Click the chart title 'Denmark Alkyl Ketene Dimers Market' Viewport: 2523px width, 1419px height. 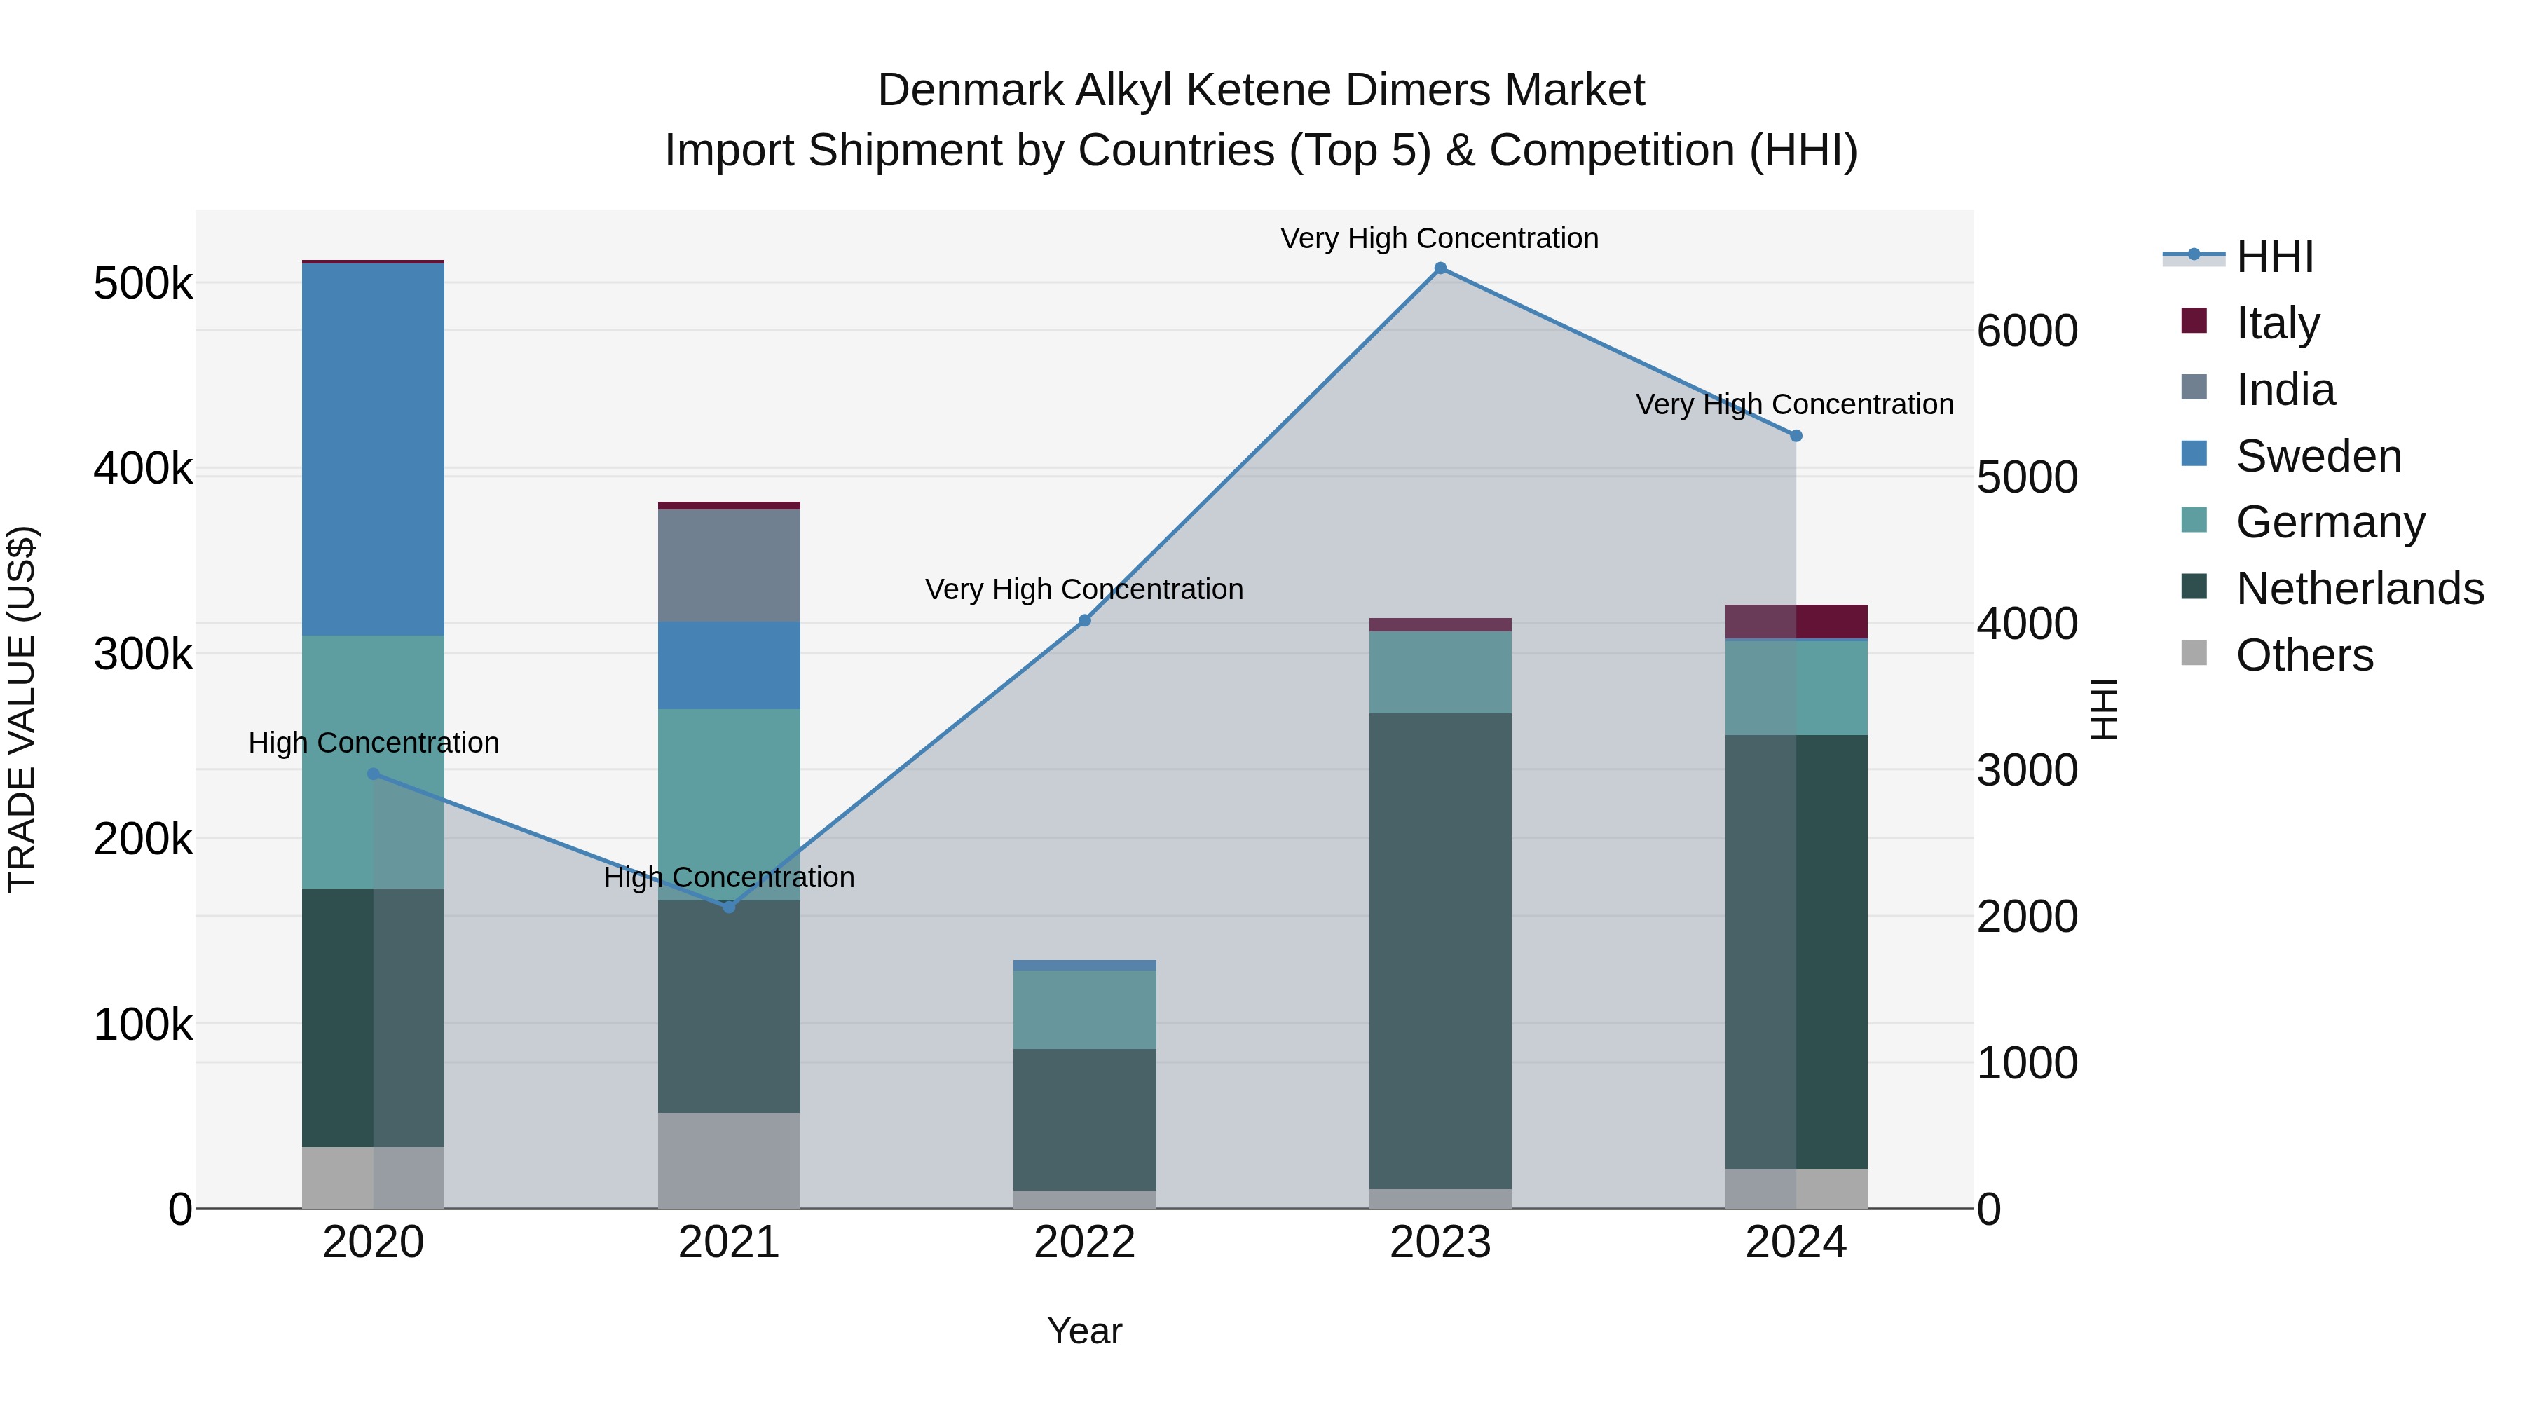1261,90
